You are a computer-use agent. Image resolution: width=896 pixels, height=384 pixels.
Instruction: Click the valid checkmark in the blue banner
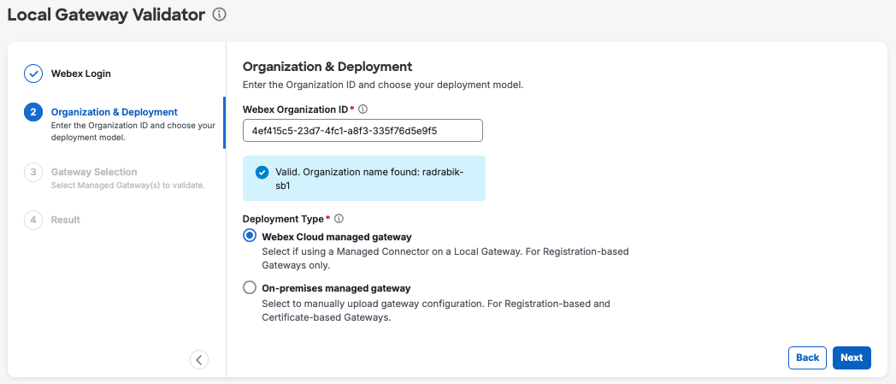click(x=262, y=172)
